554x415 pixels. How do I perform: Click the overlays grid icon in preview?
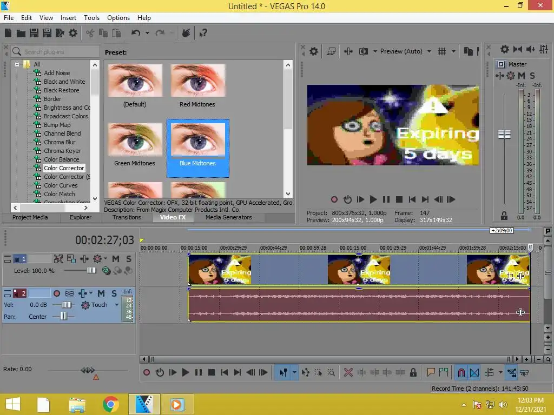coord(441,51)
